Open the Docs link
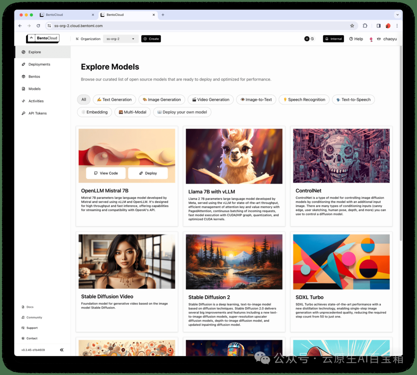Screen dimensions: 417x375 pyautogui.click(x=27, y=307)
